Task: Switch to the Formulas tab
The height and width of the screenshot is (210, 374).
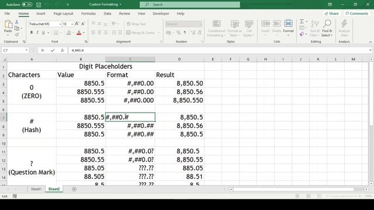Action: click(88, 13)
